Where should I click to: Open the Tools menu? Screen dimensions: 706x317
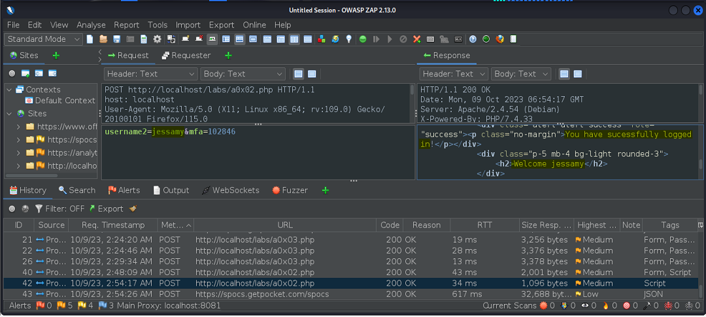tap(158, 25)
